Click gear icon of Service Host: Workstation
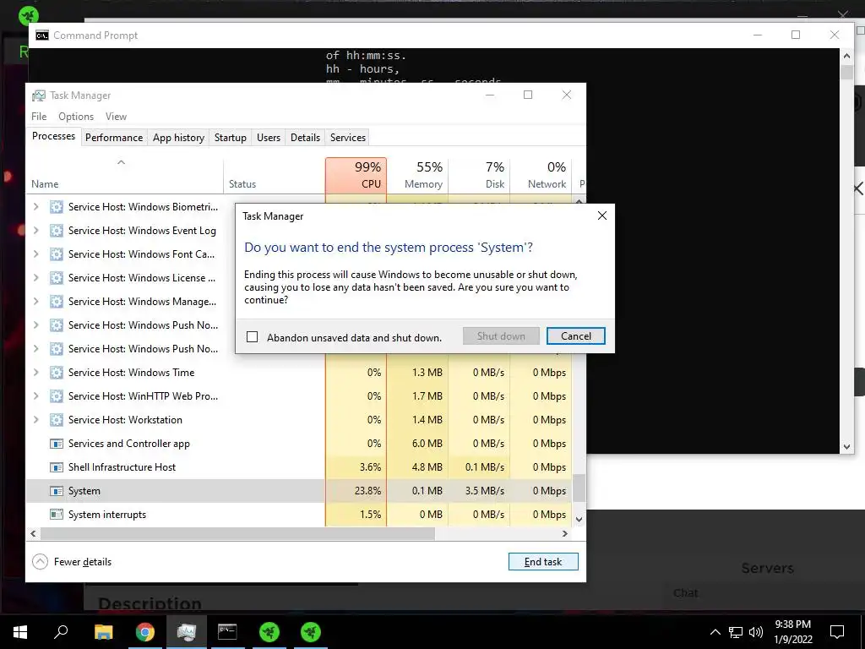Screen dimensions: 865x649 (x=57, y=420)
